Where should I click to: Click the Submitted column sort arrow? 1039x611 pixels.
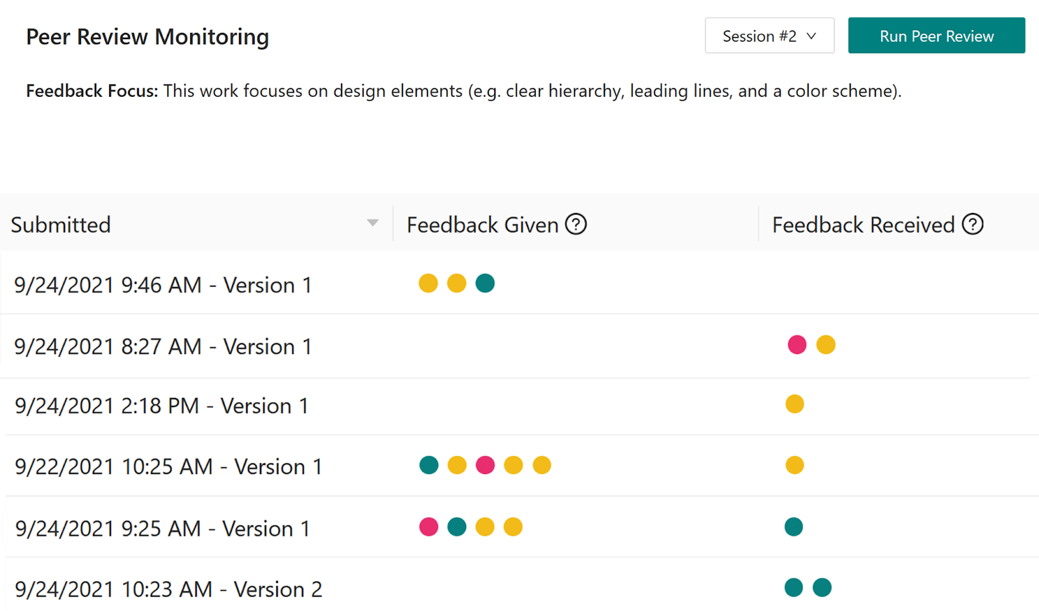[x=373, y=223]
